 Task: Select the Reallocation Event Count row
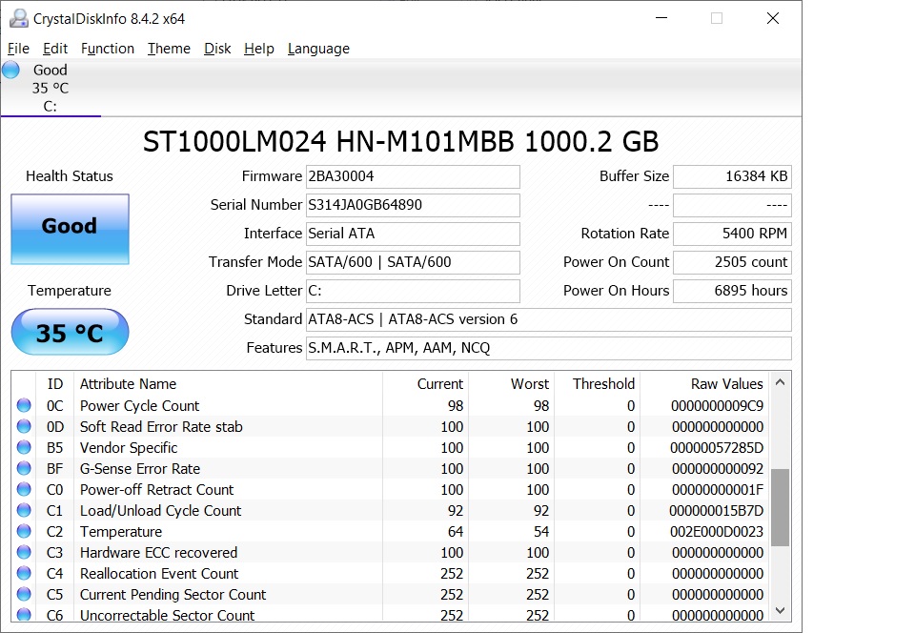coord(391,574)
